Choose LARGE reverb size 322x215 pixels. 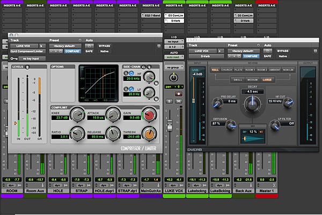coord(267,79)
